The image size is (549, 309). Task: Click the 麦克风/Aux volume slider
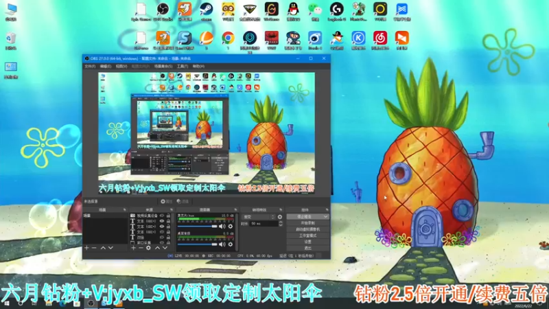click(x=198, y=227)
